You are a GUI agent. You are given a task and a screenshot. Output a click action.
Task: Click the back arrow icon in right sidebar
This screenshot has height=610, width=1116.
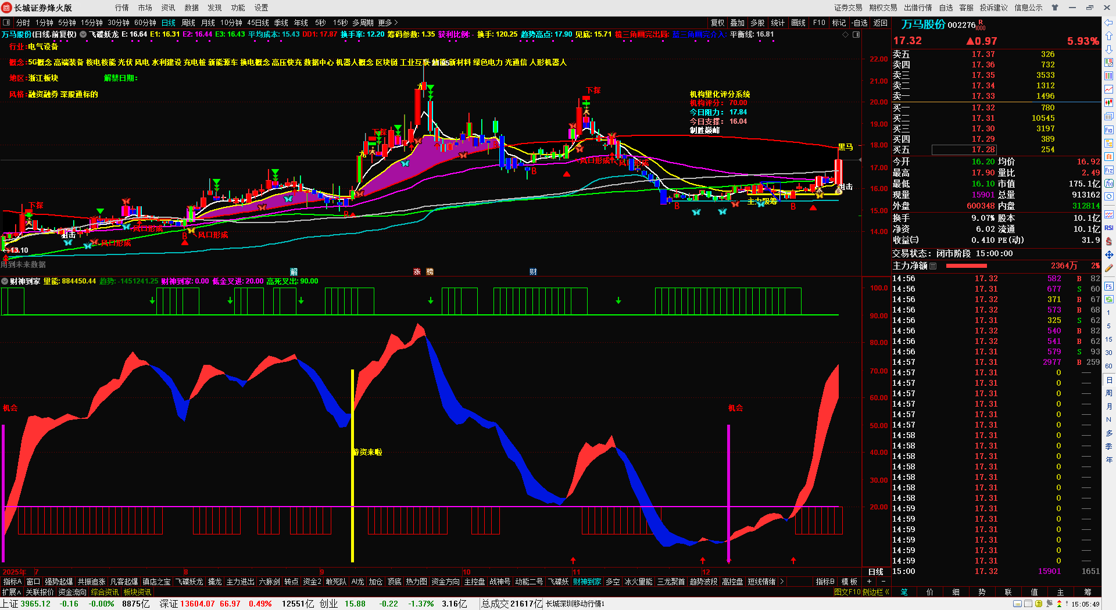tap(1109, 23)
